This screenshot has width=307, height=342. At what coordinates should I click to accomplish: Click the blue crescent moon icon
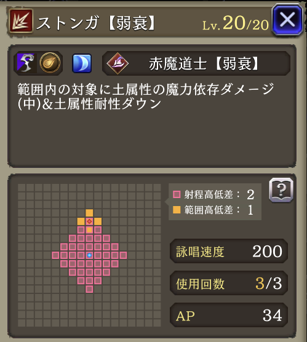82,63
